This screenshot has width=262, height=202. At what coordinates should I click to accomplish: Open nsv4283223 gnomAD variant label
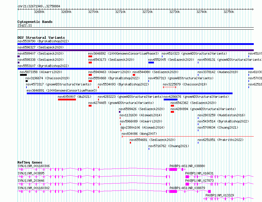130,97
